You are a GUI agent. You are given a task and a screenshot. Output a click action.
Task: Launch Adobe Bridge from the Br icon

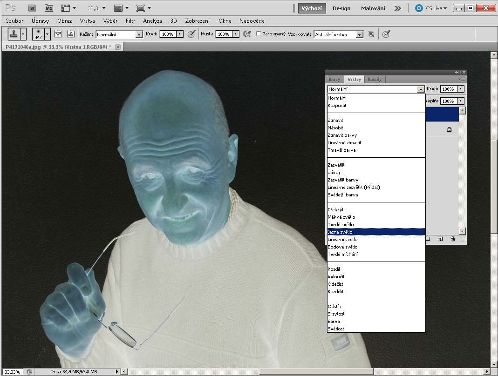(32, 8)
